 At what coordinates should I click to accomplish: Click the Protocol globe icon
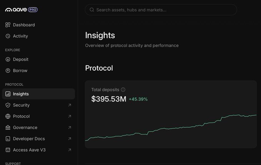tap(8, 116)
